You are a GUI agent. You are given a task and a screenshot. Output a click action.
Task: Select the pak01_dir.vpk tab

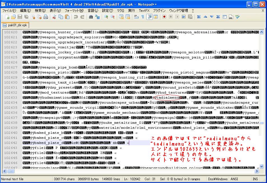point(15,25)
